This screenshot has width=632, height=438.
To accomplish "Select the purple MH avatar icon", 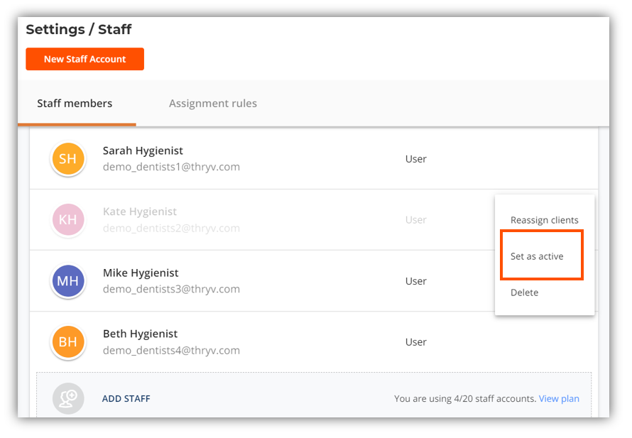I will point(68,281).
